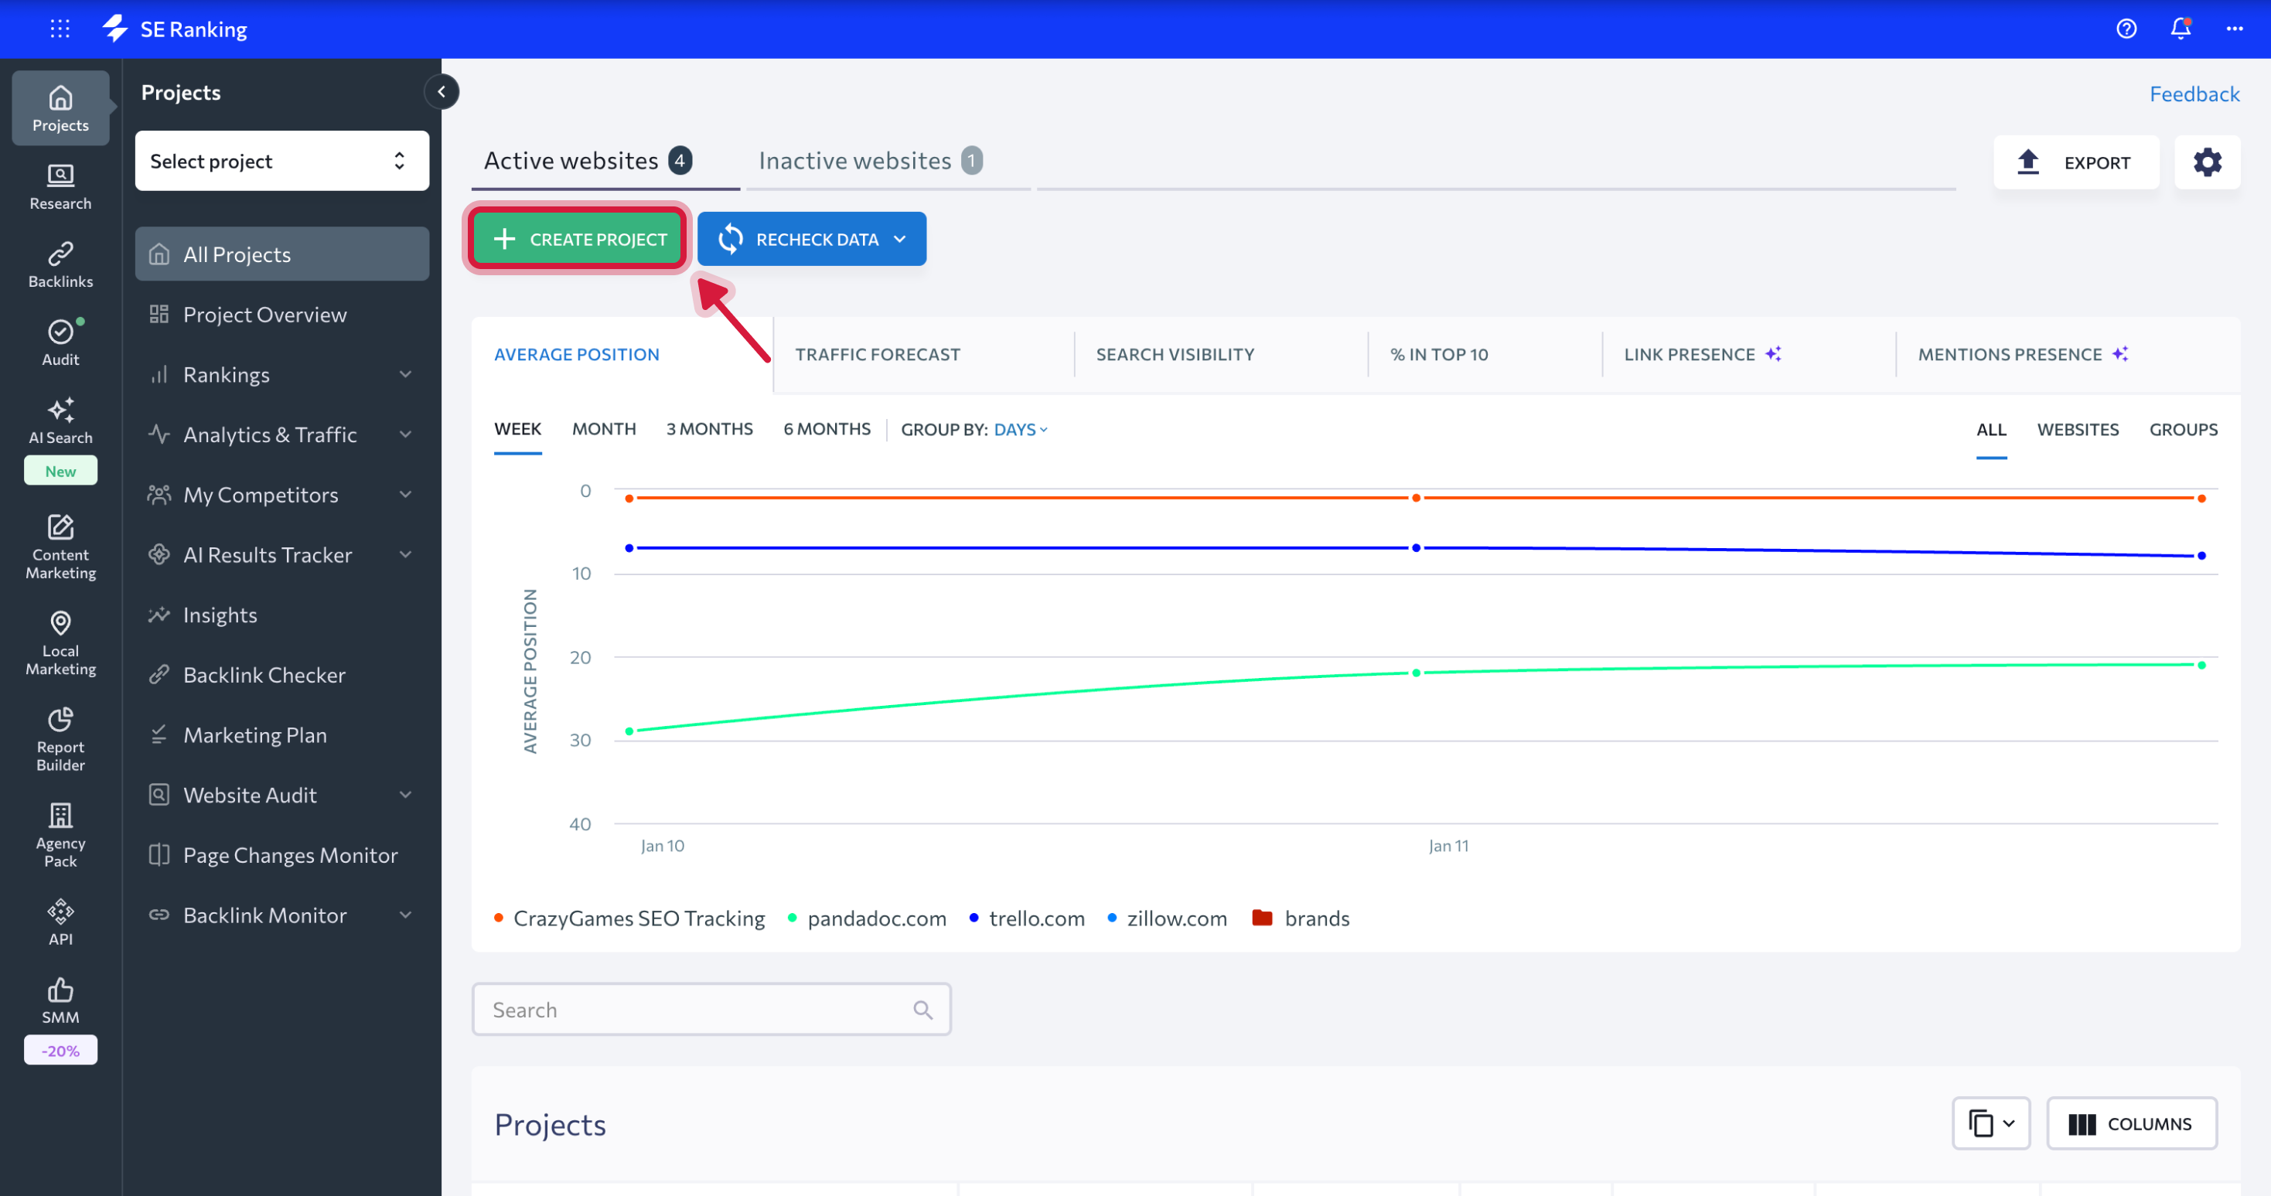Switch to the Inactive websites tab
Image resolution: width=2271 pixels, height=1196 pixels.
coord(854,159)
